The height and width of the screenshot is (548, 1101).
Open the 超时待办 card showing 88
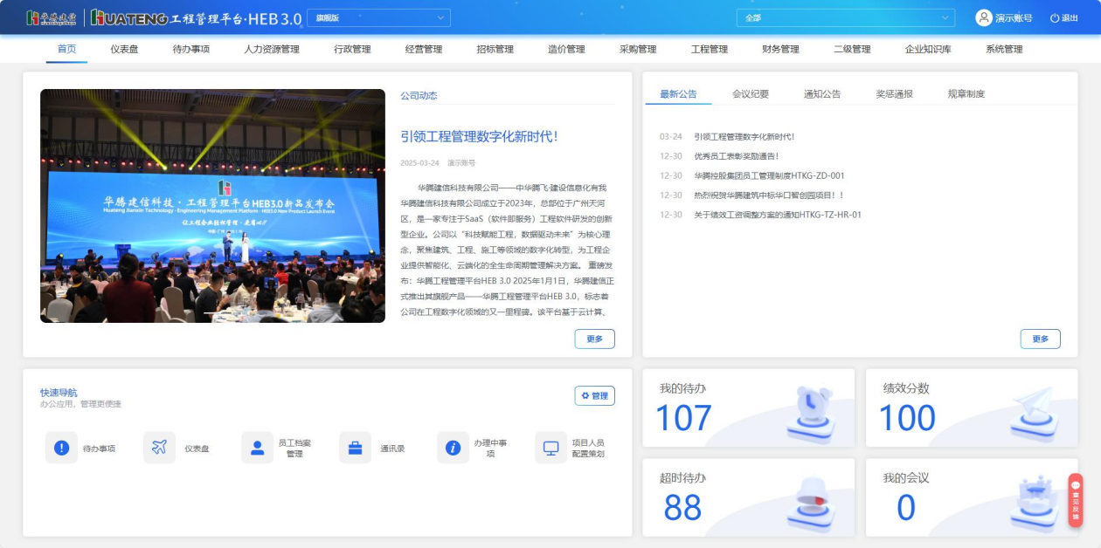pos(748,497)
